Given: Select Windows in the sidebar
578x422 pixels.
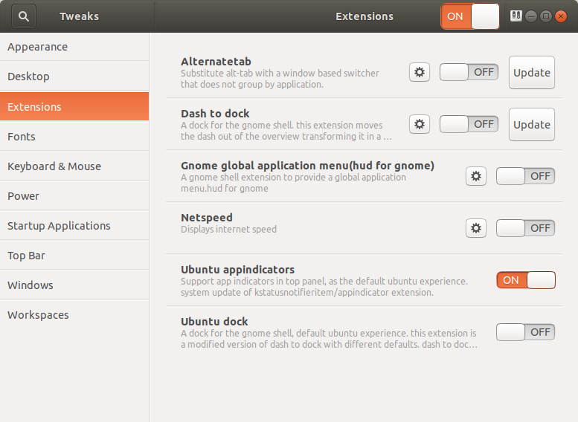Looking at the screenshot, I should point(74,285).
